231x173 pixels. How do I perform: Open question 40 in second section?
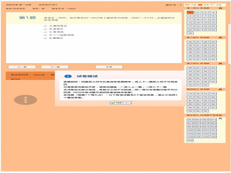pyautogui.click(x=206, y=52)
